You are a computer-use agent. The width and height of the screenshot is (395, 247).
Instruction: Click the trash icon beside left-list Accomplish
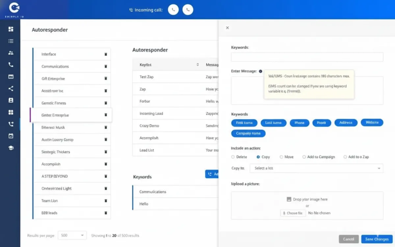pyautogui.click(x=106, y=164)
